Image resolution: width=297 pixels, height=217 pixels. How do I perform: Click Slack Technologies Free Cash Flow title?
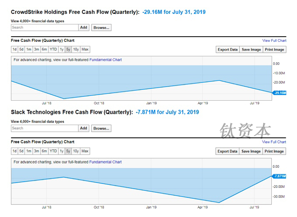pos(72,112)
